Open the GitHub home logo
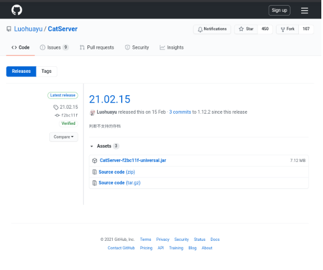The image size is (323, 270). (x=17, y=10)
